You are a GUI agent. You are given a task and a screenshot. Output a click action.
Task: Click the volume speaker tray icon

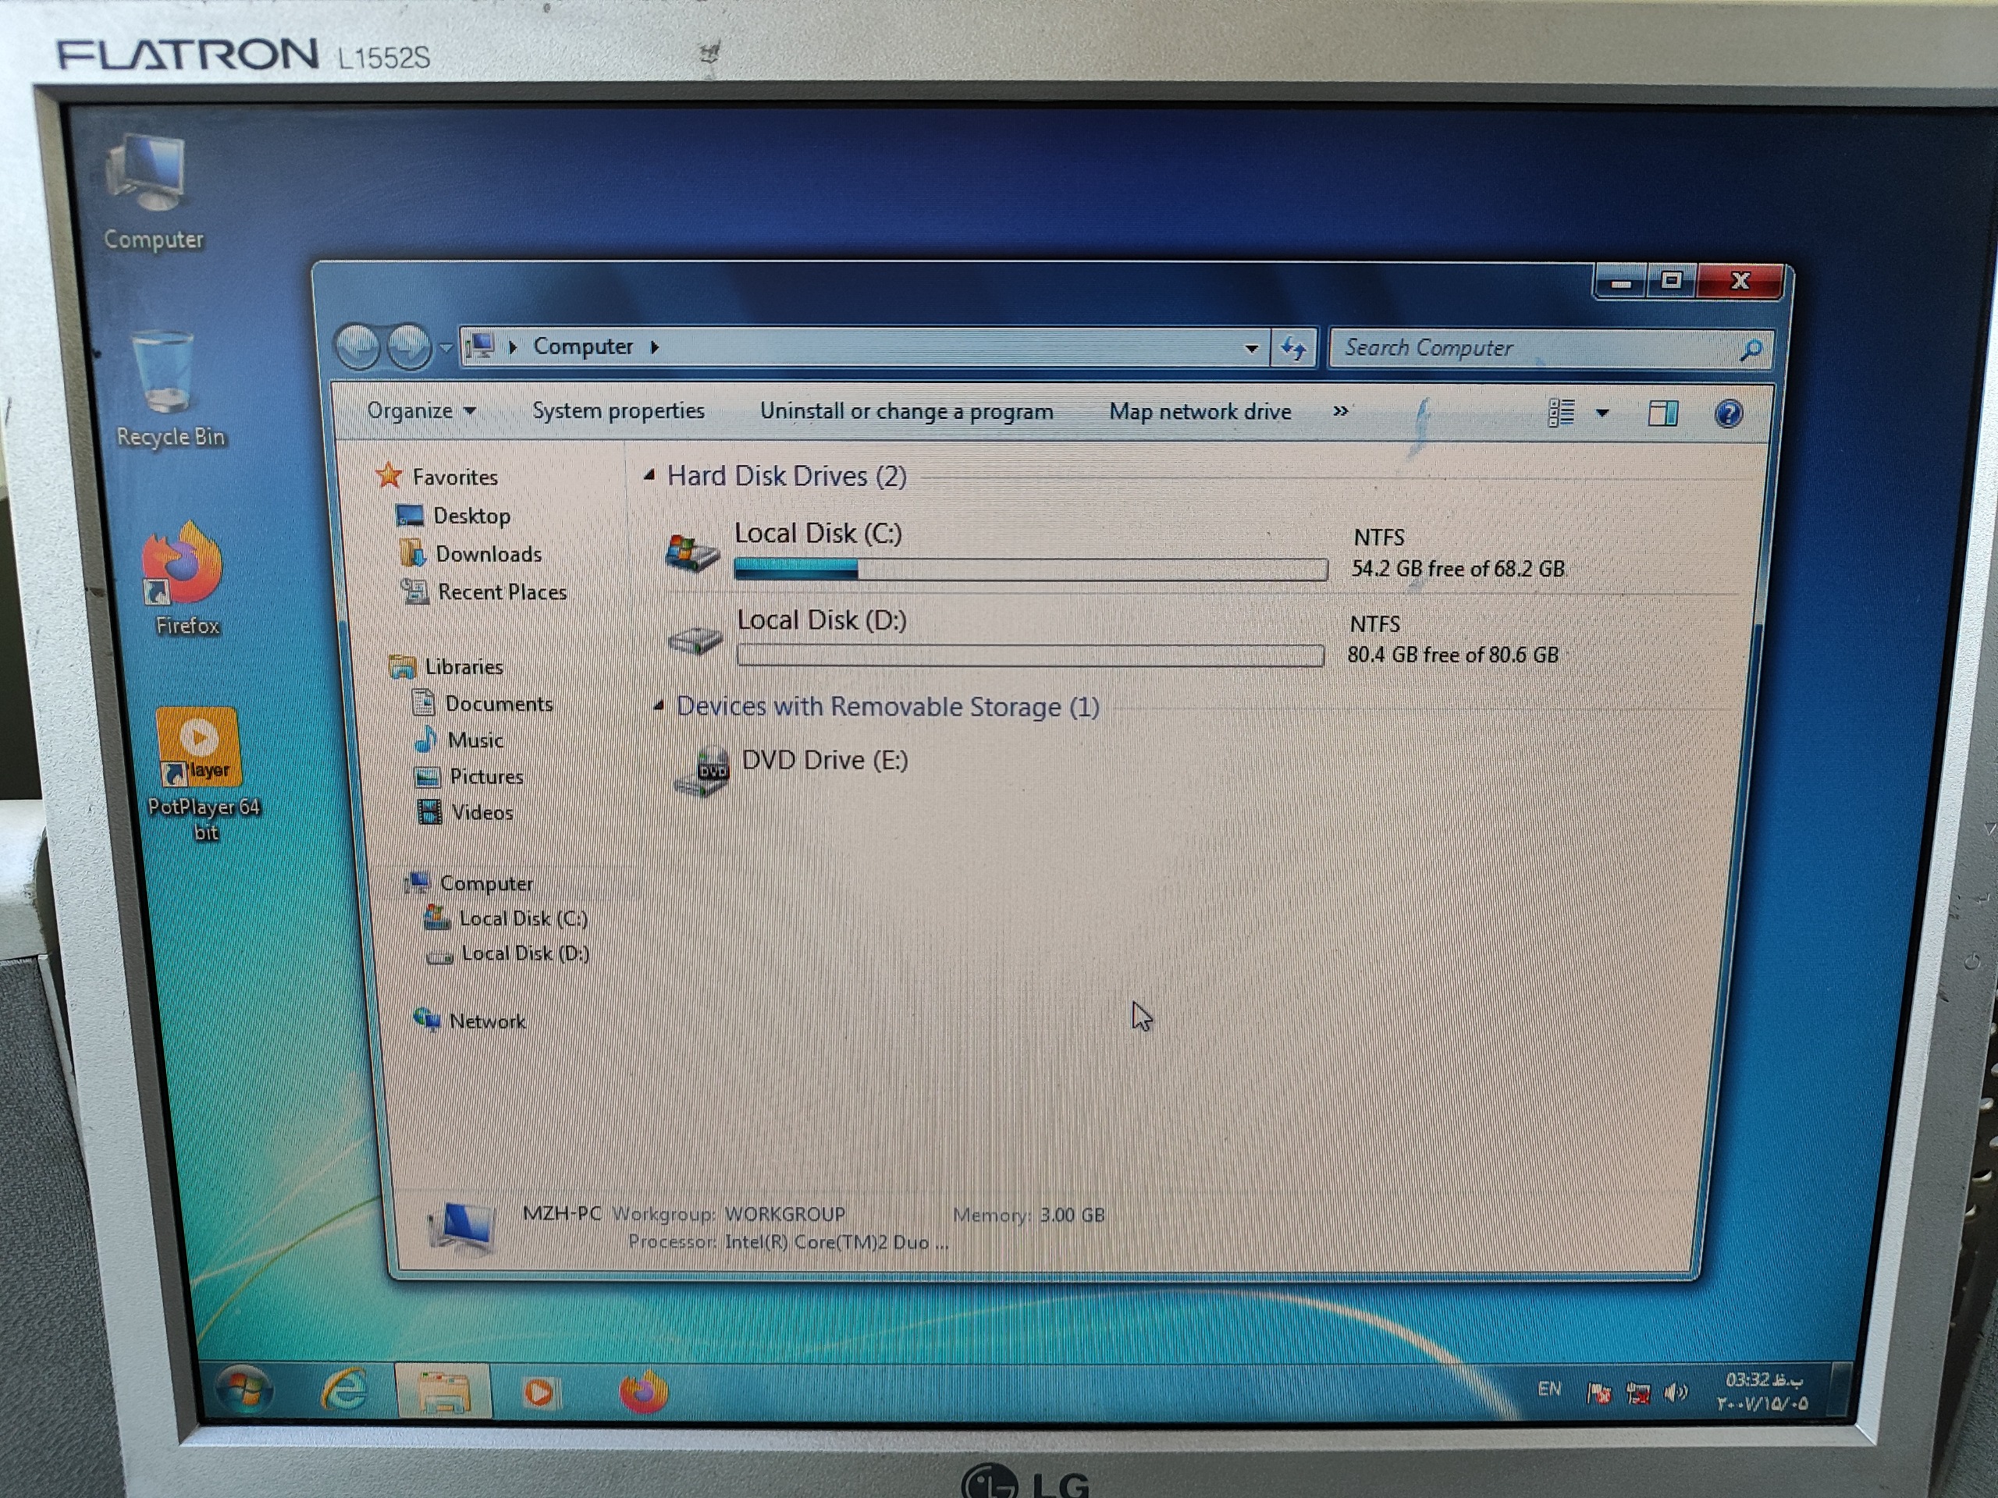(1675, 1393)
